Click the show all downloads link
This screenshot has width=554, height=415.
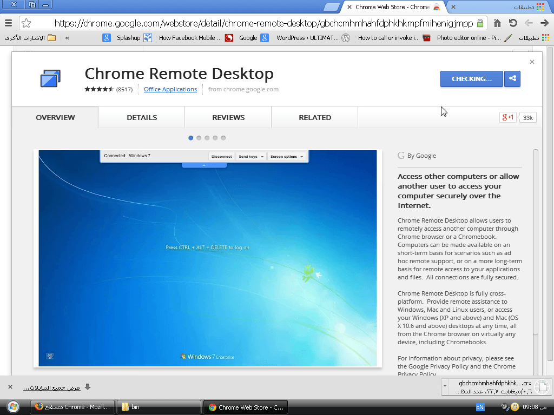pyautogui.click(x=51, y=387)
